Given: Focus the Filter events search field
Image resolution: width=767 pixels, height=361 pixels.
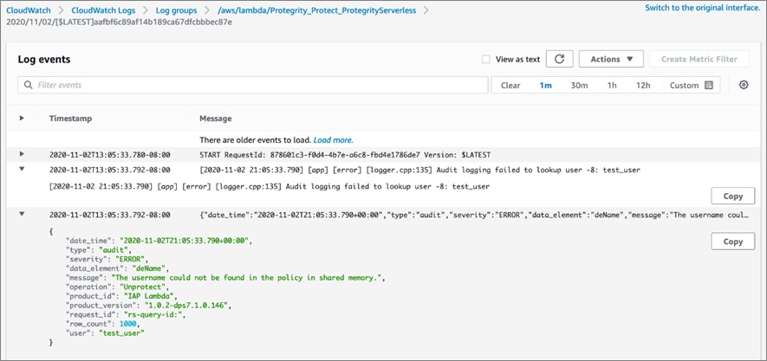Looking at the screenshot, I should pos(253,85).
